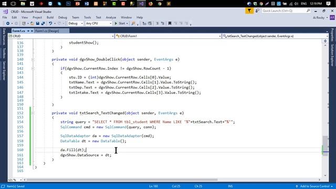Click the feedback icon next to Quick Launch
The height and width of the screenshot is (189, 336).
(x=257, y=10)
